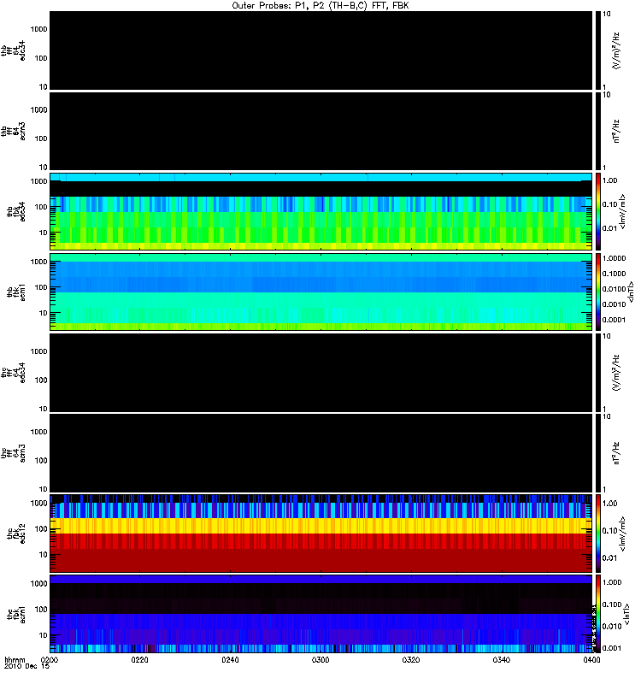Viewport: 641px width, 684px height.
Task: Select the 0220 time axis label
Action: coord(139,659)
